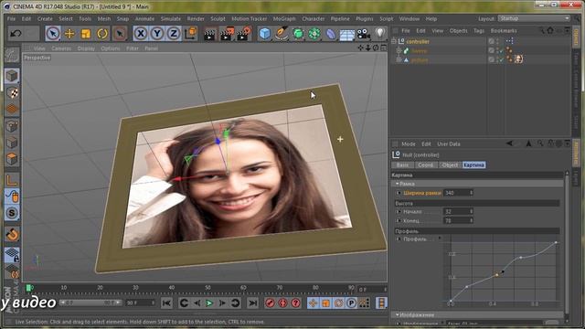Toggle the green check on picture object
The image size is (585, 329).
pos(502,59)
